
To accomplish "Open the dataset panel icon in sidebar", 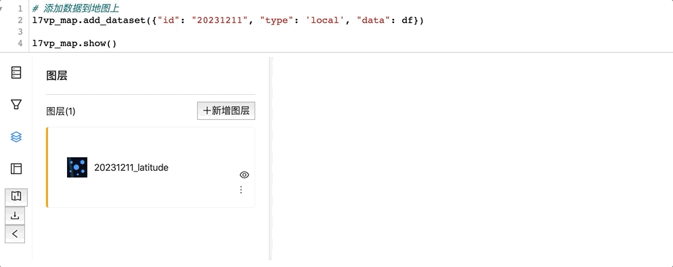I will (16, 73).
